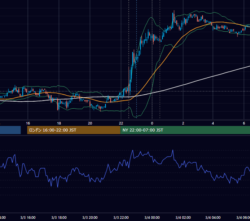Click the '3/4 00:00' label on oscillator axis
Screen dimensions: 250x221
pos(152,218)
